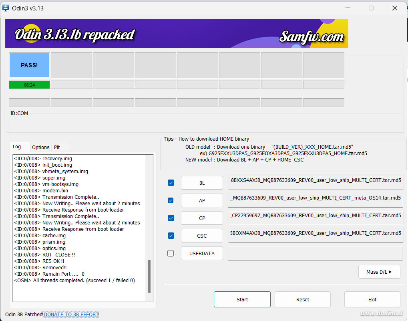Open the Pit tab
This screenshot has width=408, height=321.
57,147
